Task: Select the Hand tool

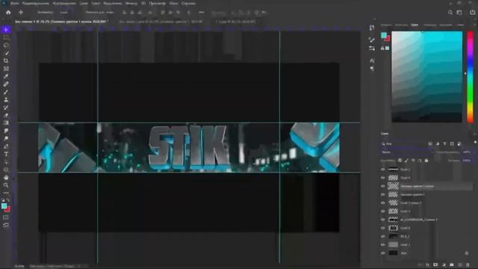Action: pos(6,178)
